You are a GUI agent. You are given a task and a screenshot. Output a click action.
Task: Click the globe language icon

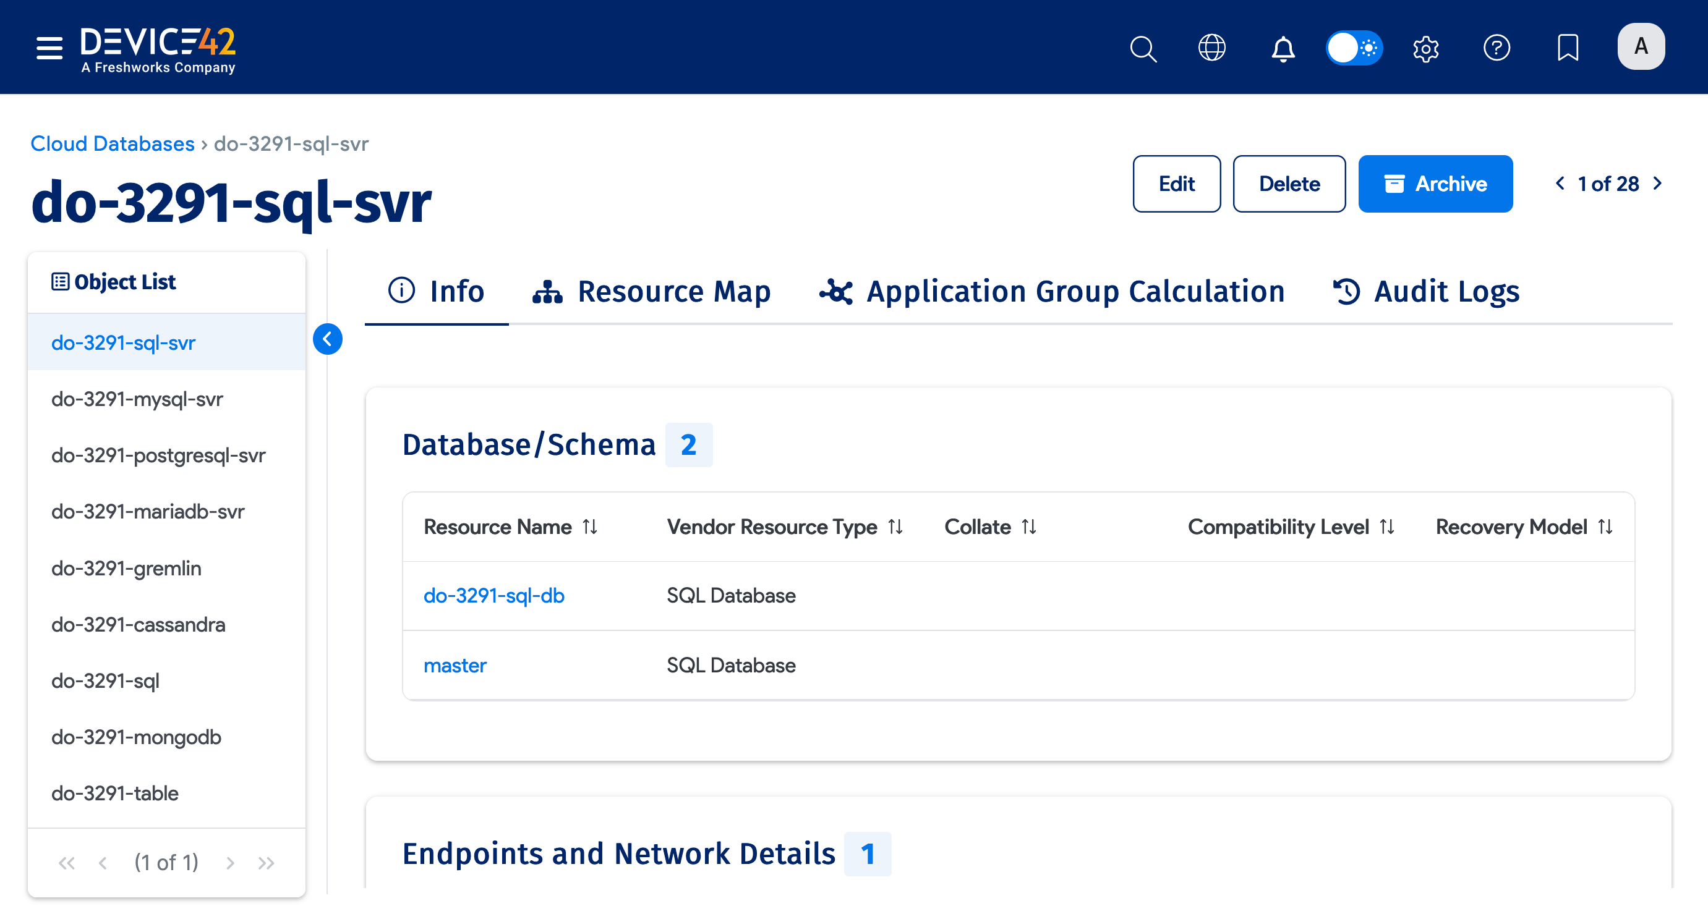(1212, 48)
